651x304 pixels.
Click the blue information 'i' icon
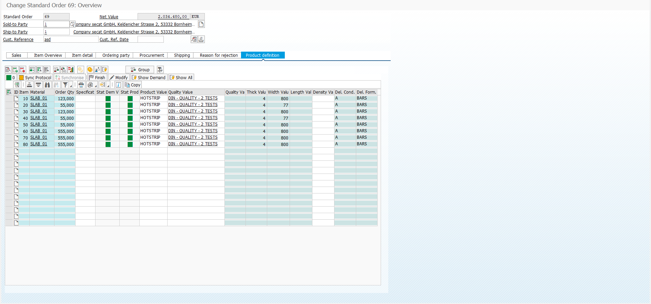pyautogui.click(x=118, y=85)
